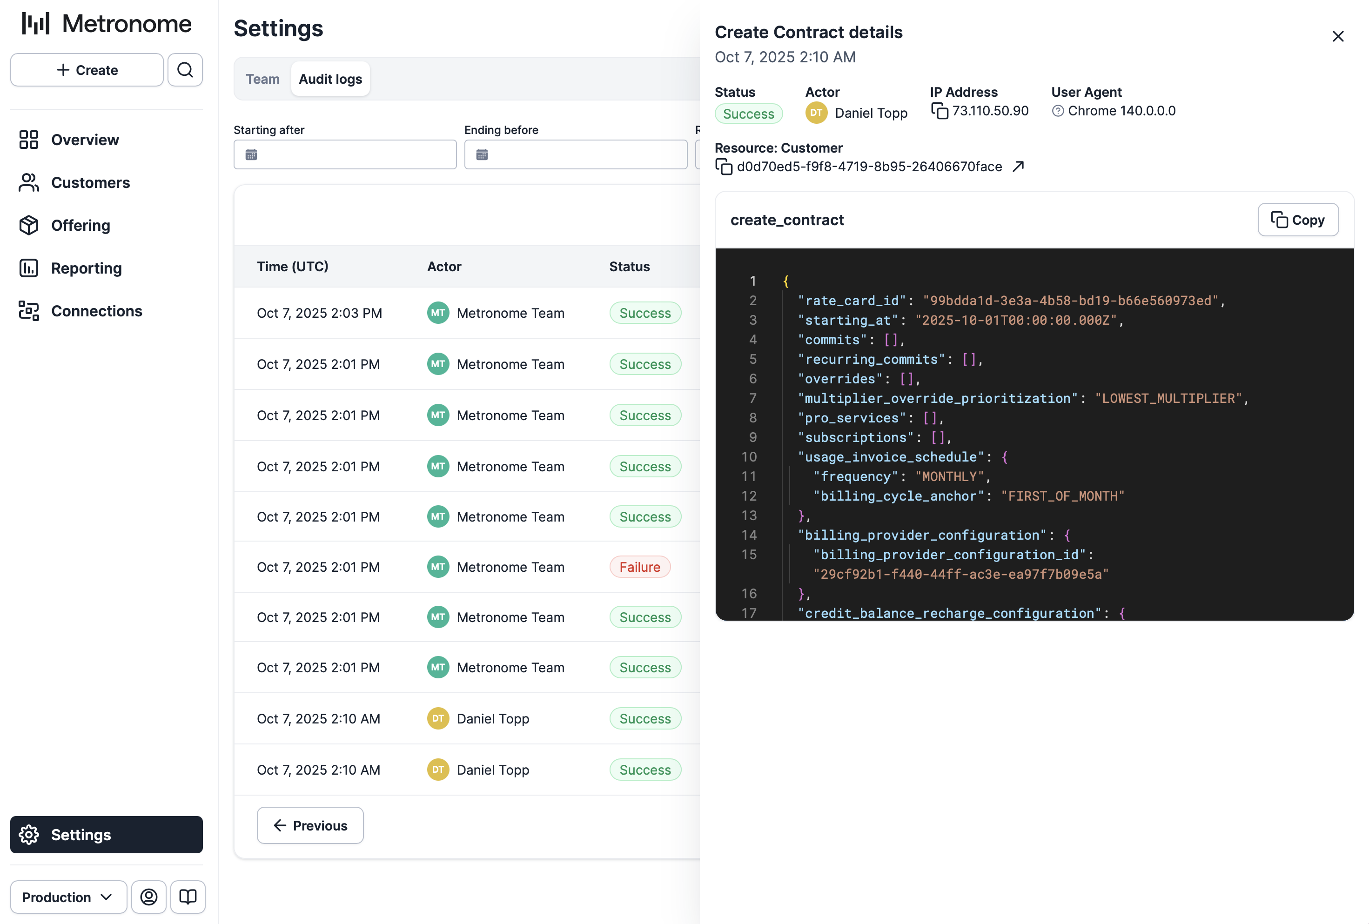Image resolution: width=1369 pixels, height=924 pixels.
Task: Select the Audit logs tab
Action: coord(330,79)
